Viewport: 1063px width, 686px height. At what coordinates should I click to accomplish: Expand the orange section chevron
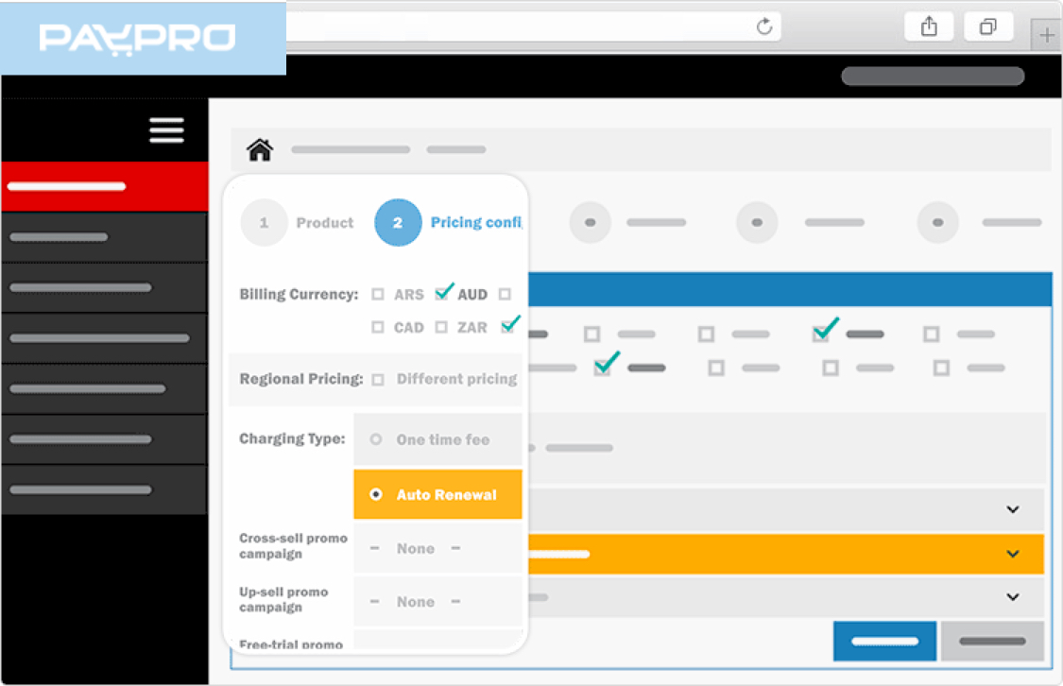point(1013,554)
